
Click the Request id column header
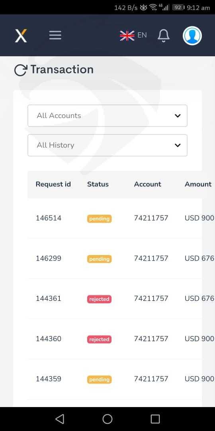click(x=53, y=184)
